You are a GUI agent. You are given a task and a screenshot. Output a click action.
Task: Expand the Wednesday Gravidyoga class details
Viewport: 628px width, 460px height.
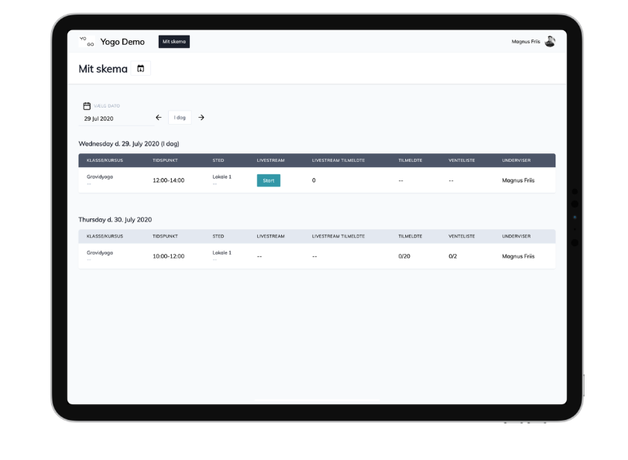[98, 179]
